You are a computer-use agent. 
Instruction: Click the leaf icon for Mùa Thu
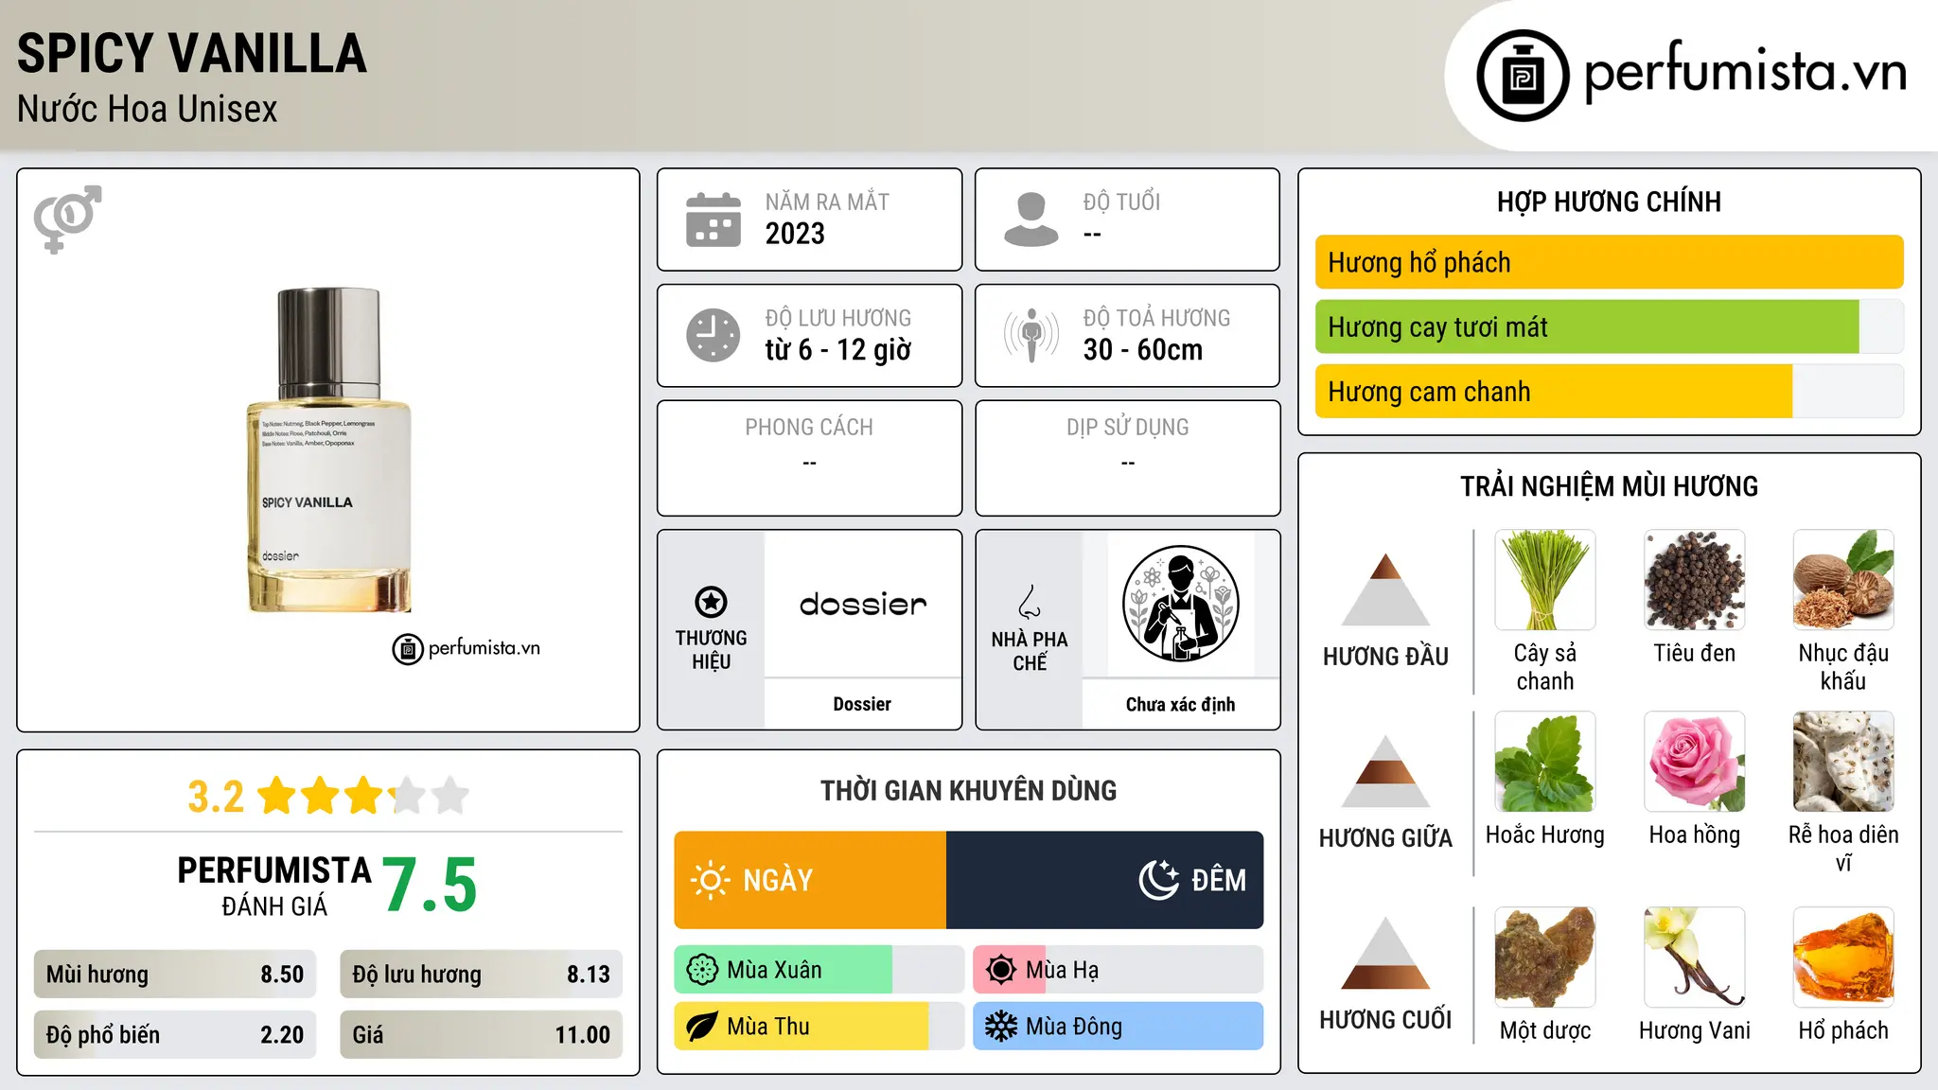click(702, 1027)
